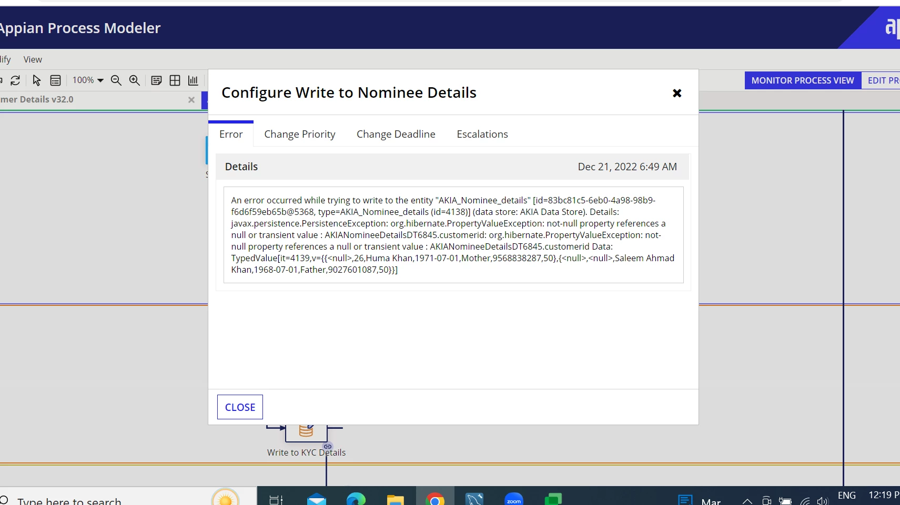This screenshot has height=505, width=900.
Task: Open the properties list icon in toolbar
Action: click(55, 80)
